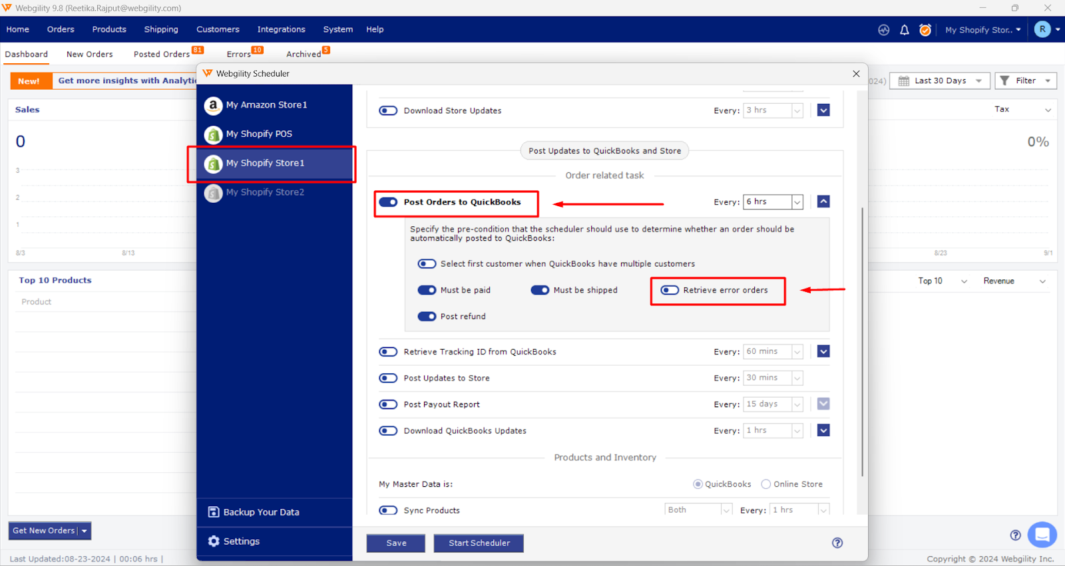Click the Filter funnel icon
Viewport: 1065px width, 566px height.
point(1005,80)
